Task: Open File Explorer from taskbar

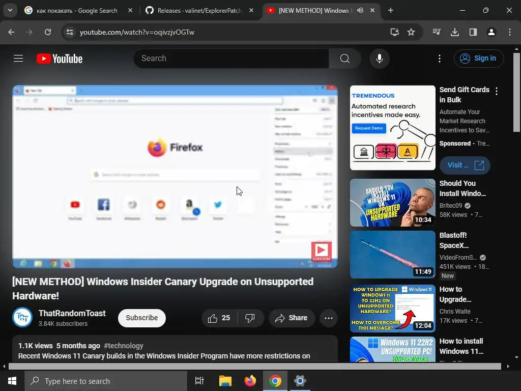Action: pyautogui.click(x=225, y=381)
